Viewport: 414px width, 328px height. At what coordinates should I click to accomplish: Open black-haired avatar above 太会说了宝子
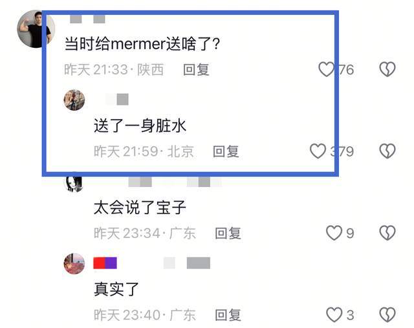tap(74, 183)
